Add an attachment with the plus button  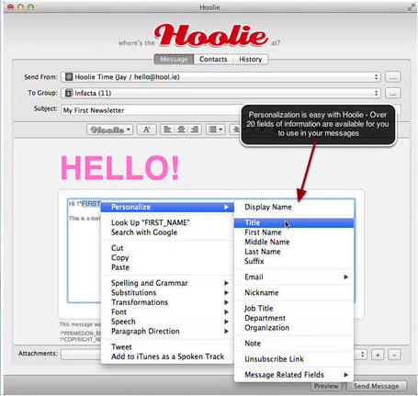coord(378,355)
